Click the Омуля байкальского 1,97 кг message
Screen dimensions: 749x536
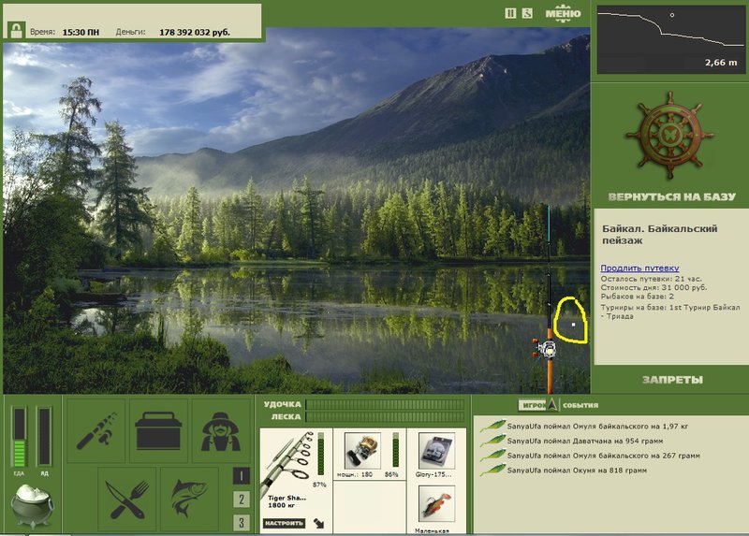(597, 427)
